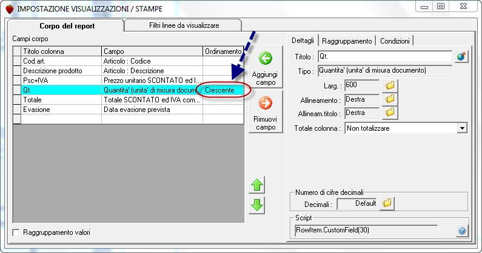This screenshot has height=253, width=482.
Task: Open the Dettagli tab
Action: [x=303, y=41]
